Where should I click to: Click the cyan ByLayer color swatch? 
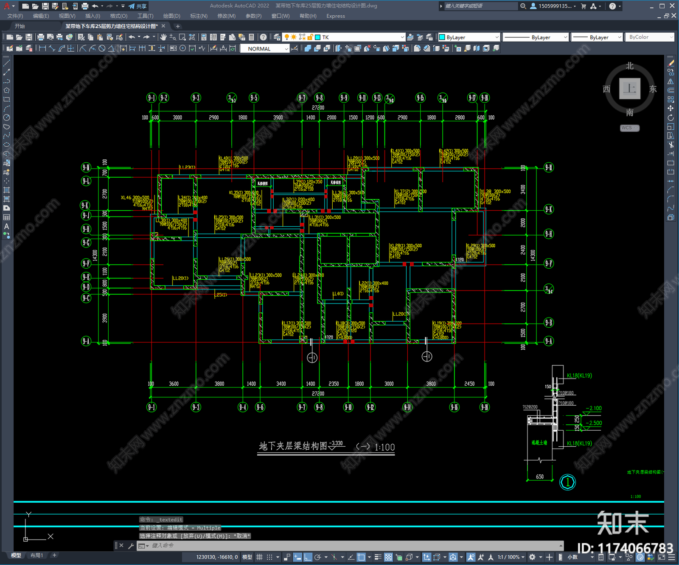click(x=442, y=37)
